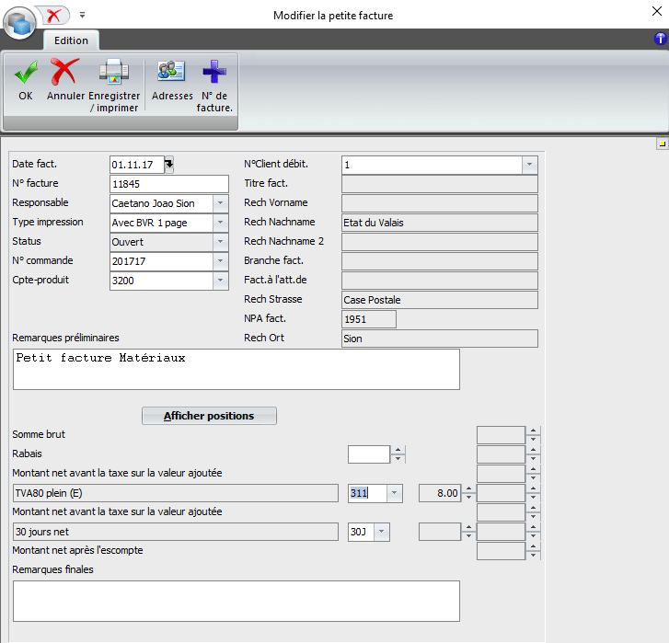The width and height of the screenshot is (669, 643).
Task: Click the application orb button
Action: [19, 24]
